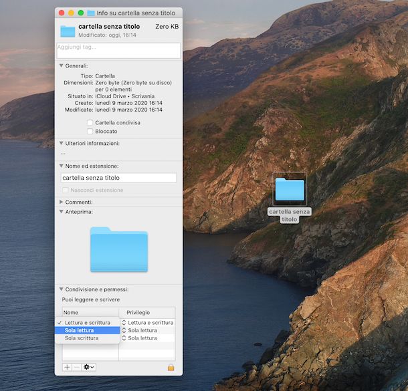
Task: Choose Lettura e scrittura in the popup menu
Action: click(x=88, y=323)
